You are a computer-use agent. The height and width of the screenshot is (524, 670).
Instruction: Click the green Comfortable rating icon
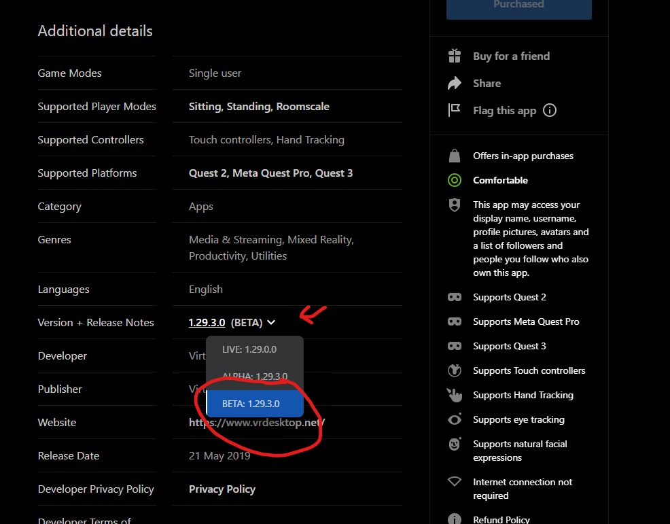[455, 180]
